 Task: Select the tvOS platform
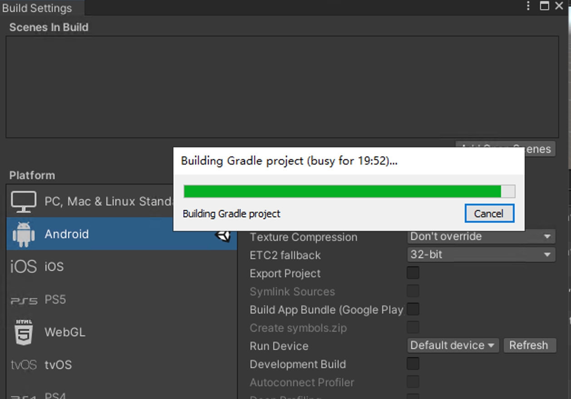[122, 365]
